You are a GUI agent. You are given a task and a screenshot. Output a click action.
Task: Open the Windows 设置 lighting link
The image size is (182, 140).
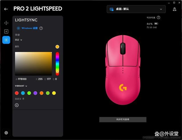tap(30, 28)
